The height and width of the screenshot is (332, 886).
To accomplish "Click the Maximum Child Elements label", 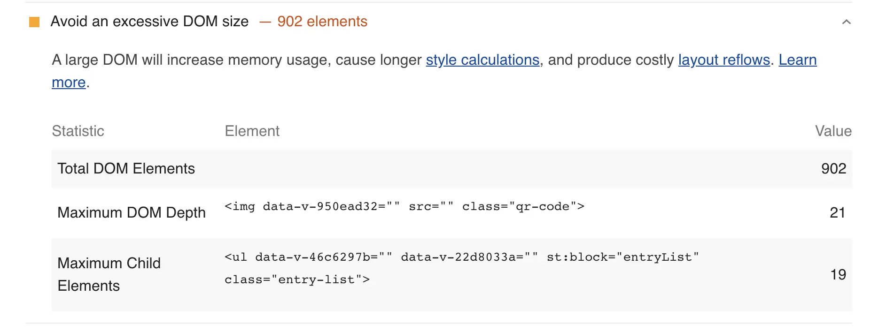I will tap(109, 274).
